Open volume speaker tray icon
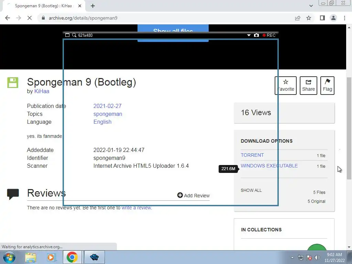The height and width of the screenshot is (264, 352). click(317, 257)
